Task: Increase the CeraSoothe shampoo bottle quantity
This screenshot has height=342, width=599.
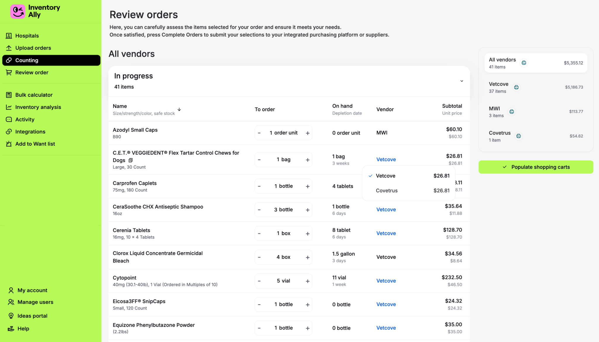Action: tap(307, 210)
